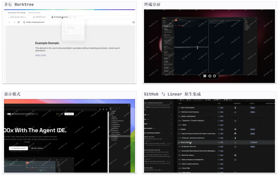279x176 pixels.
Task: Click the white Download button in header
Action: click(x=69, y=114)
